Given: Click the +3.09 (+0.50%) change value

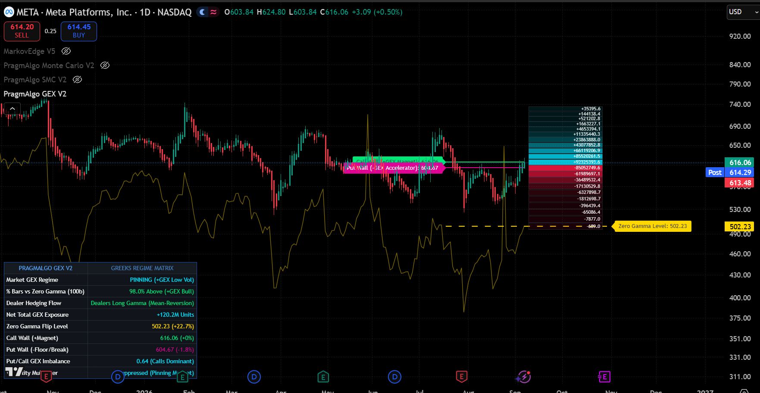Looking at the screenshot, I should tap(377, 12).
